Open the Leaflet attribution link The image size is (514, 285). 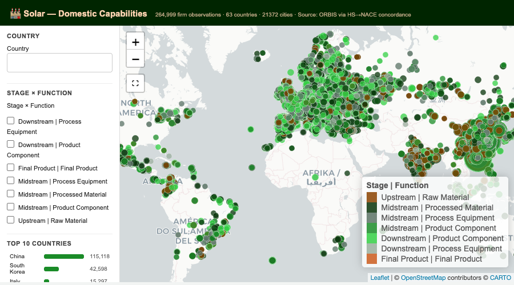[x=380, y=278]
